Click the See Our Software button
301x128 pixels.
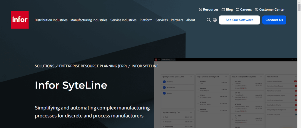point(239,20)
